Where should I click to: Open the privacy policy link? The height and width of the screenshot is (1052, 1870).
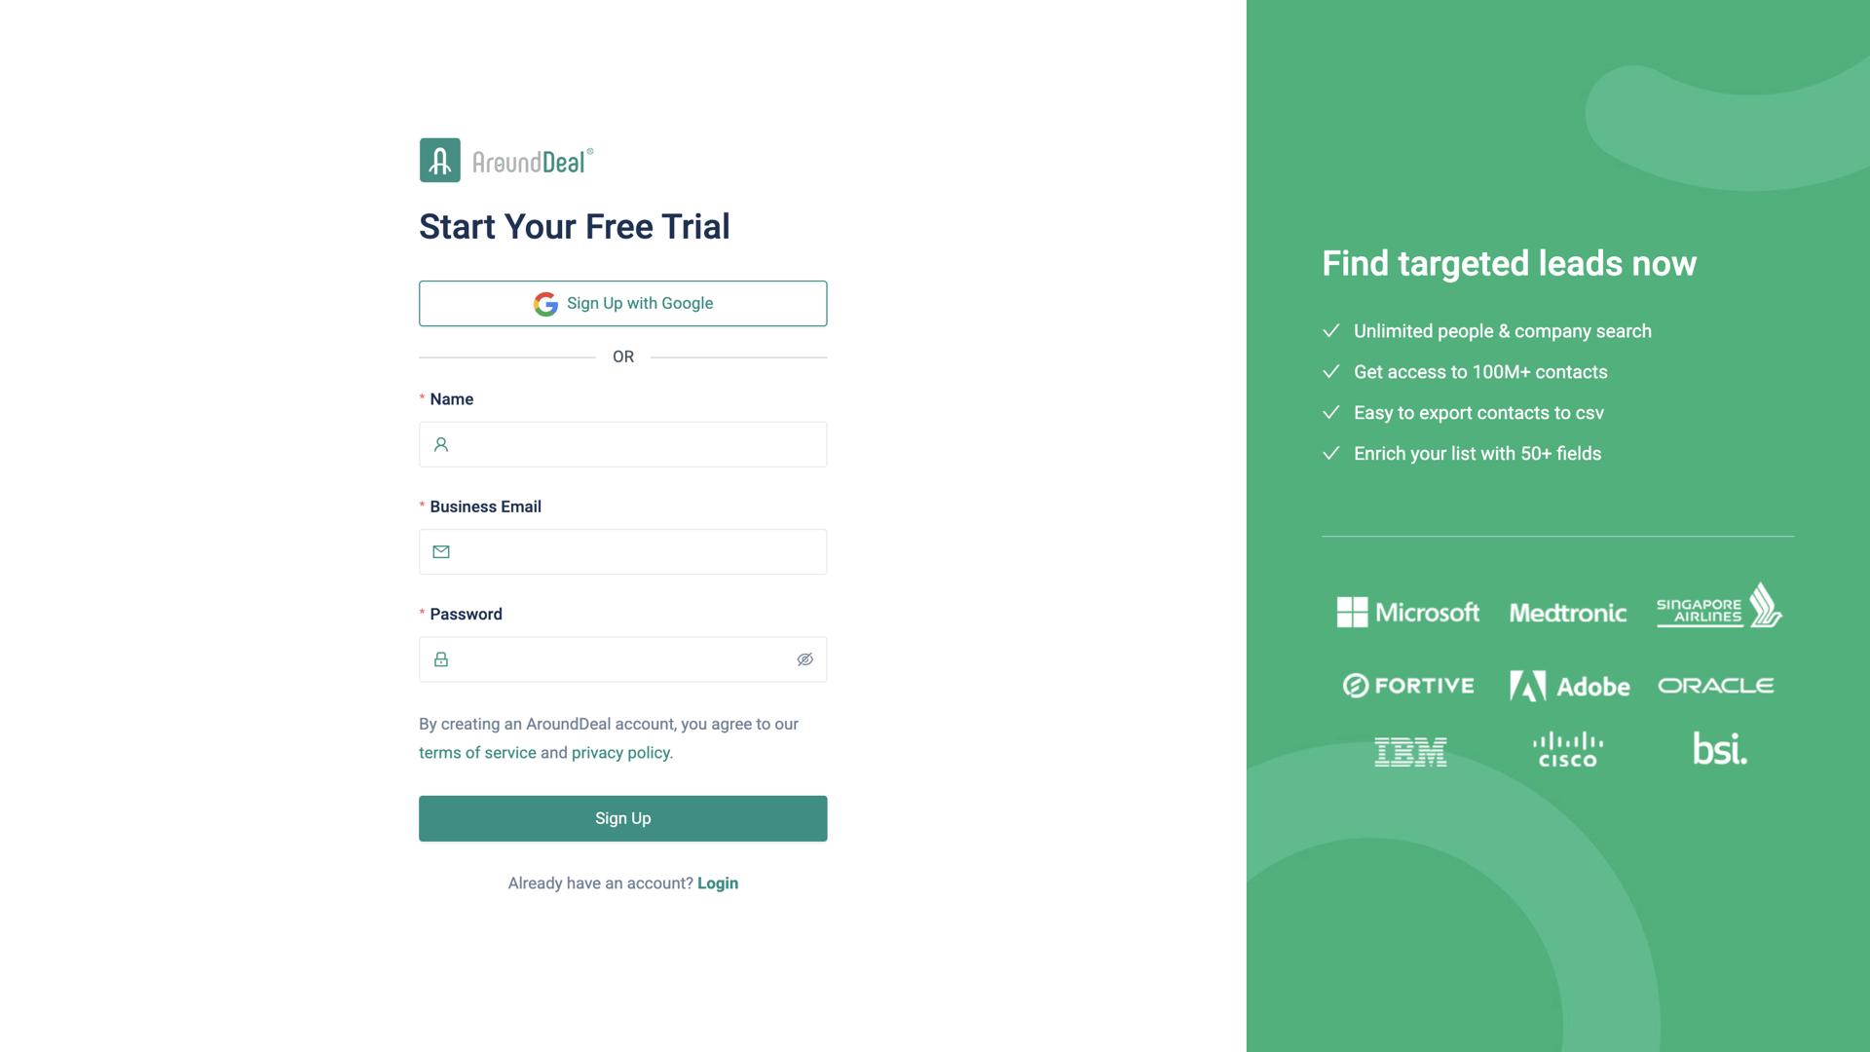(620, 753)
